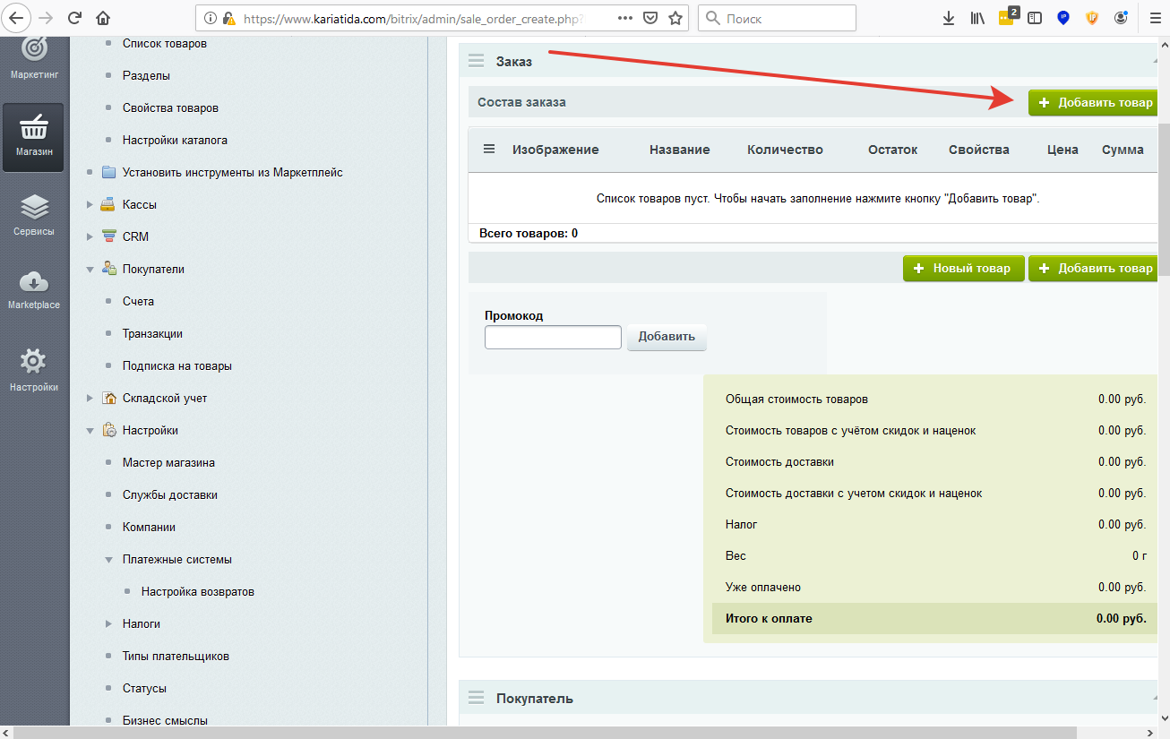
Task: Bookmark this page with star icon
Action: pos(675,18)
